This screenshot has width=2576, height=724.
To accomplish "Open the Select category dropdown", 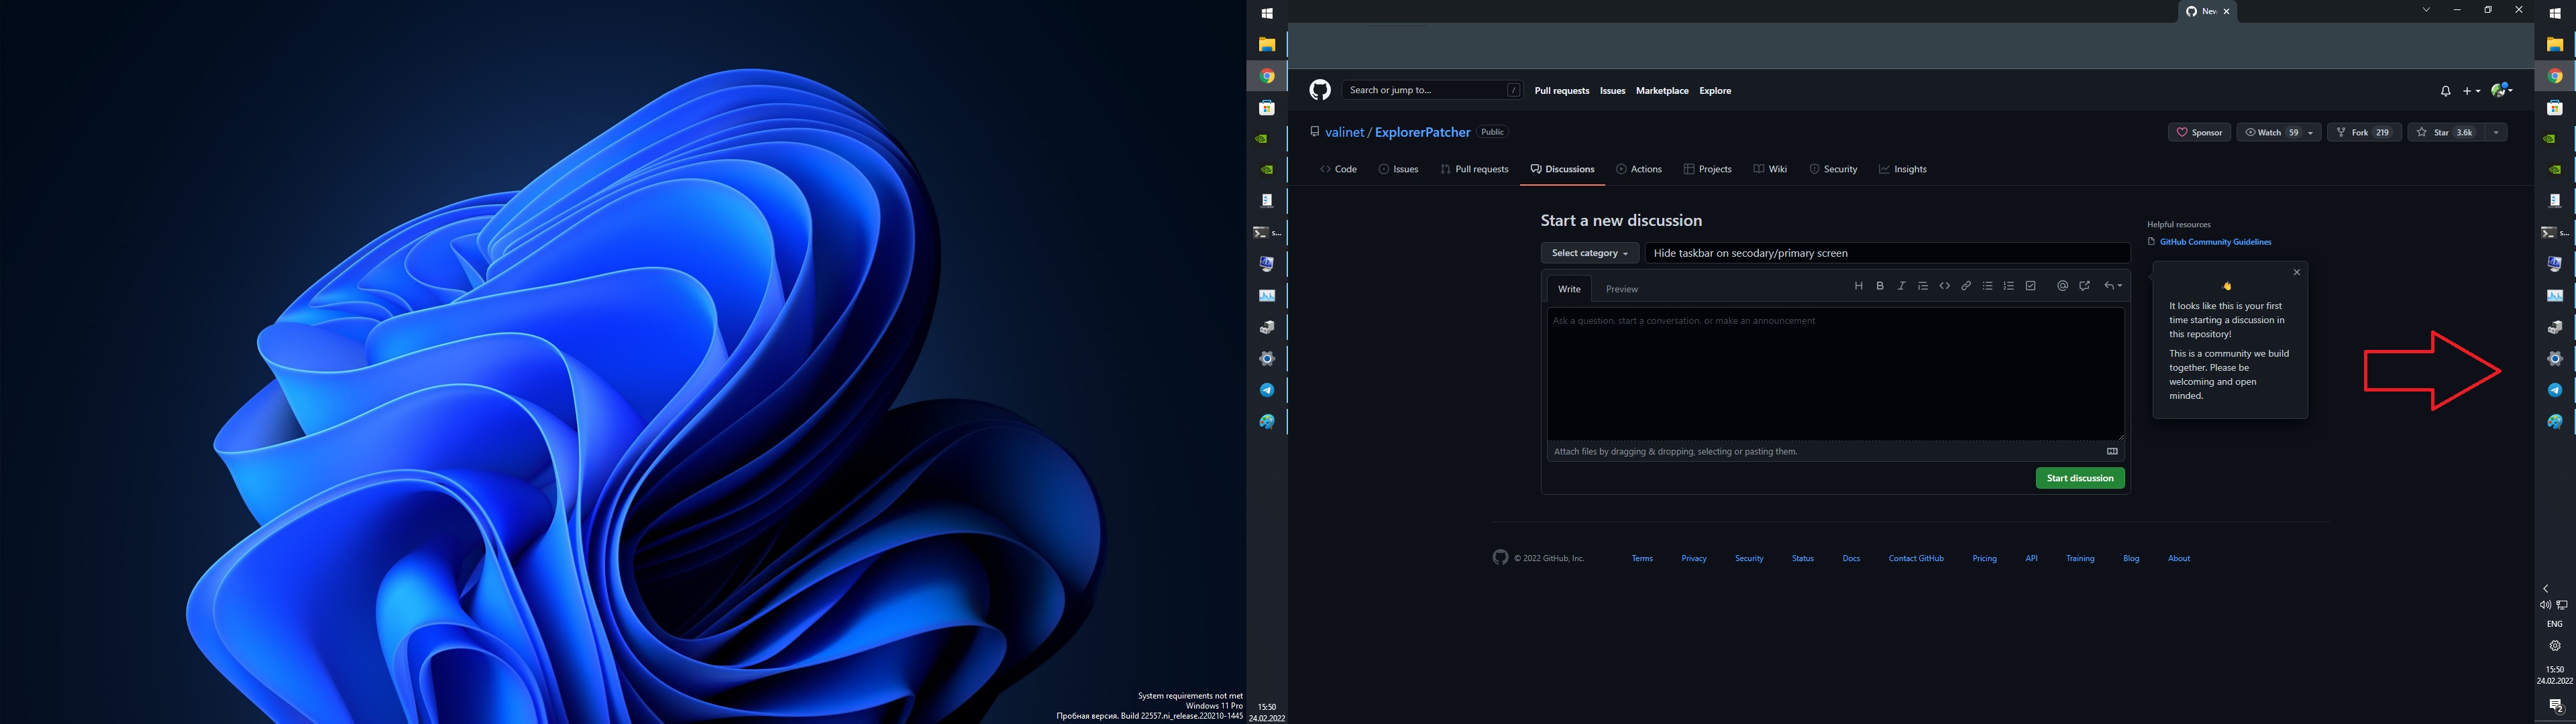I will 1590,253.
